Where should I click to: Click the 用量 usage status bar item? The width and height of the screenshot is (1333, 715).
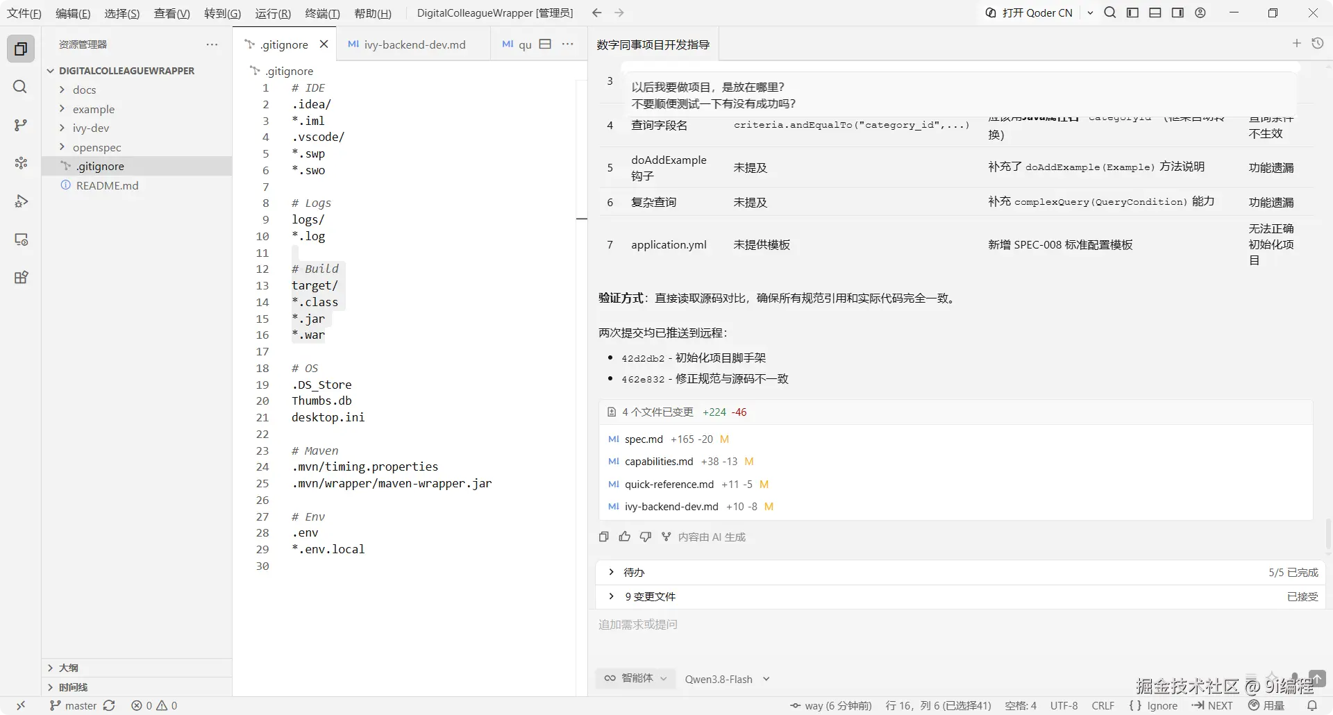coord(1267,705)
